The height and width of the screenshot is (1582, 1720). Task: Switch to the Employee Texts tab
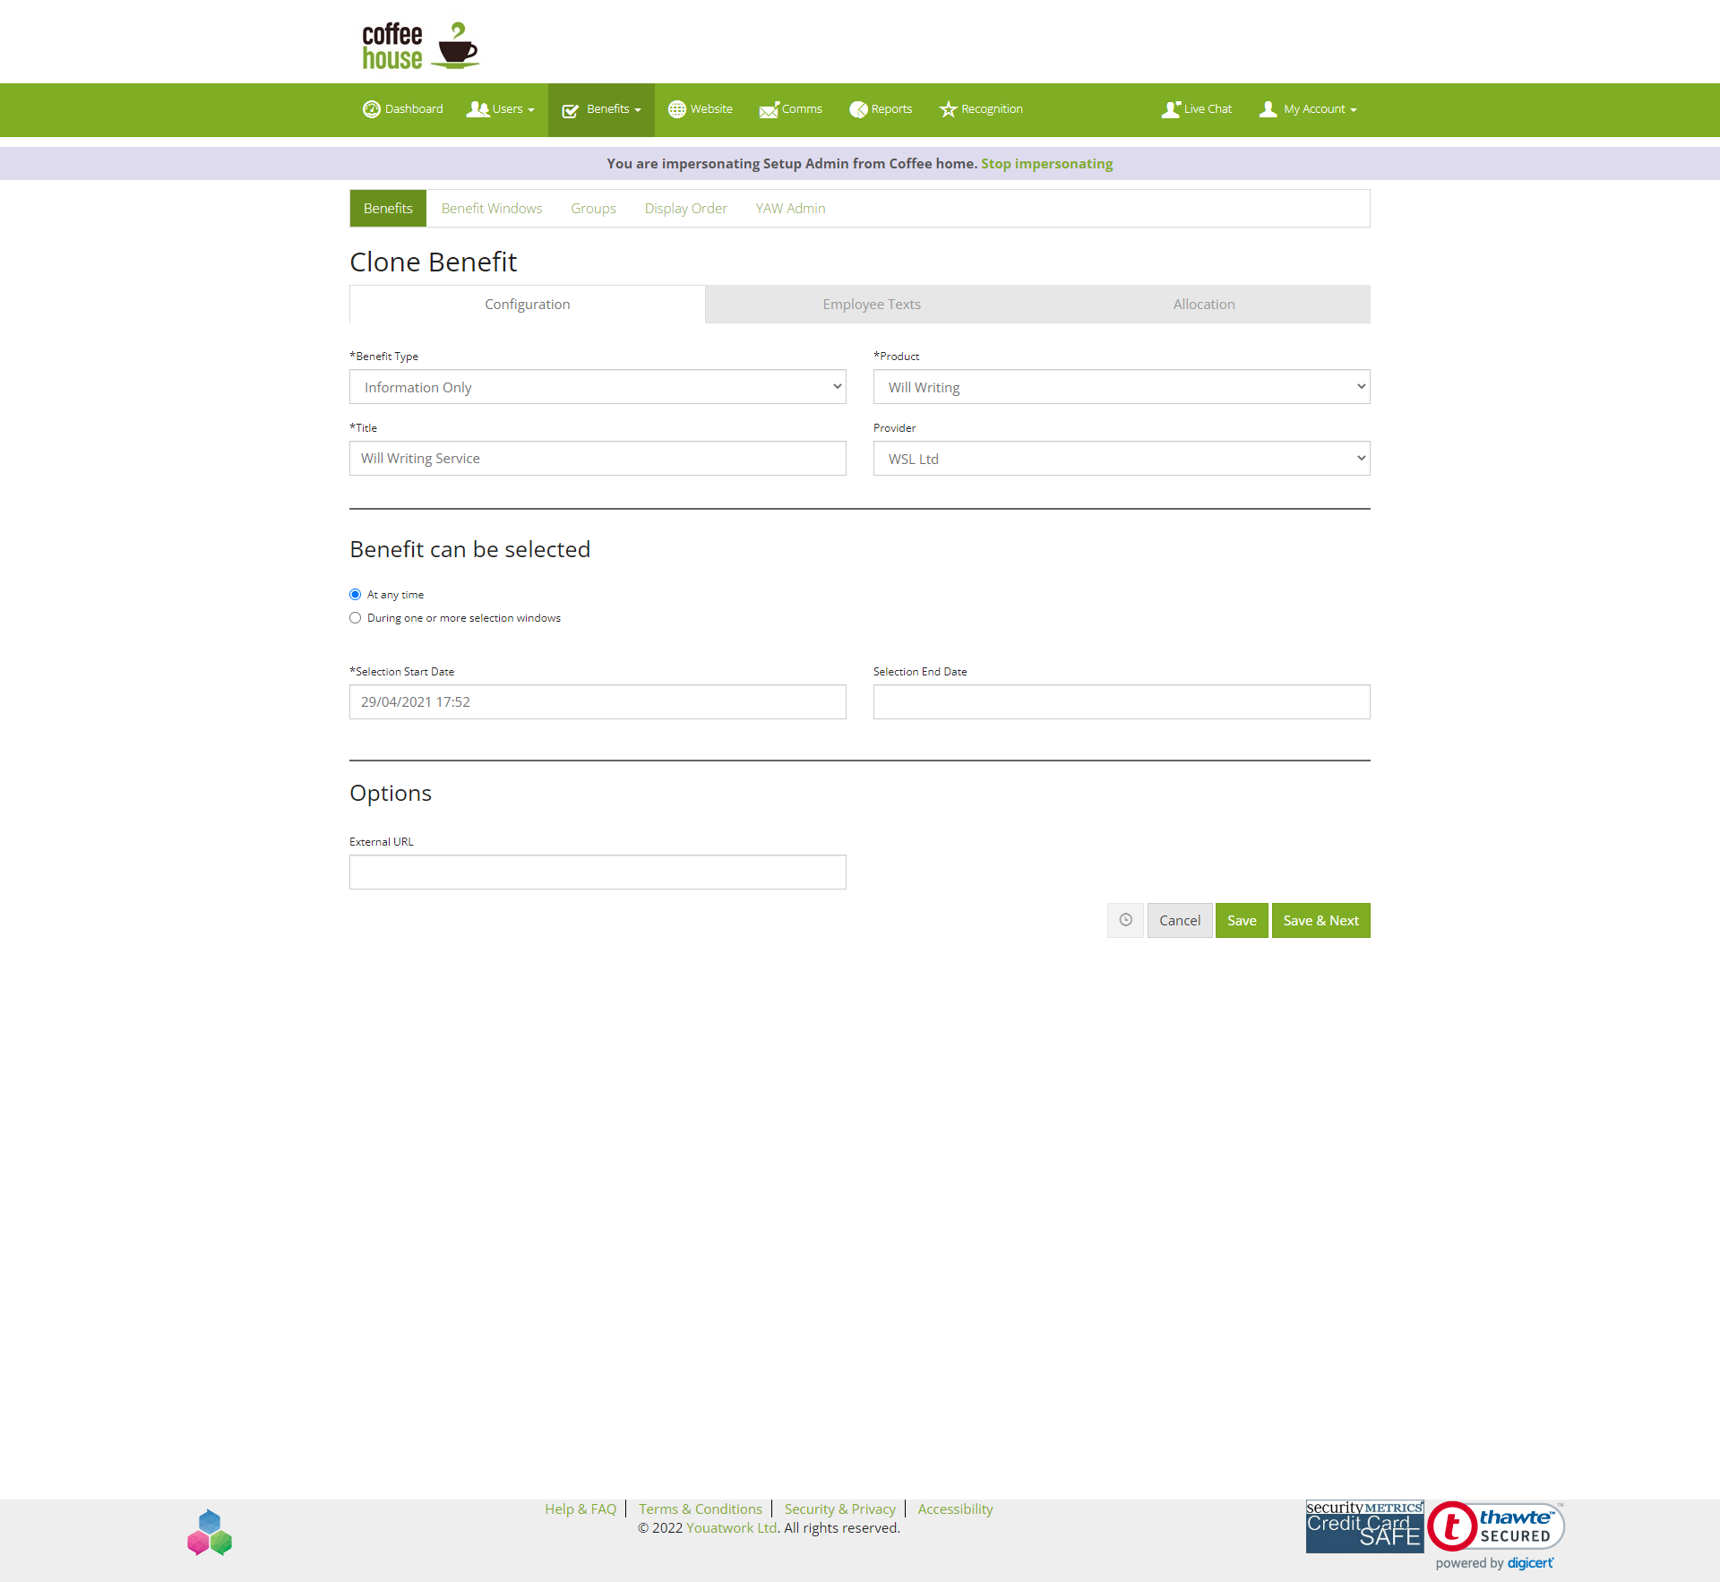pos(872,305)
